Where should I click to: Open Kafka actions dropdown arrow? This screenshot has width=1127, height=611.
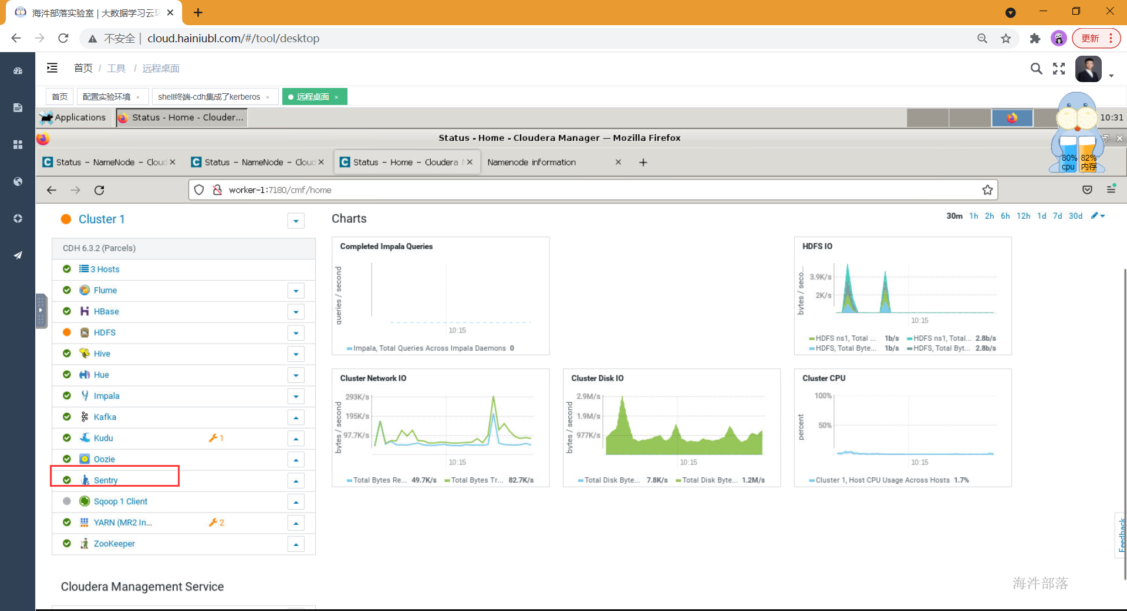click(296, 417)
